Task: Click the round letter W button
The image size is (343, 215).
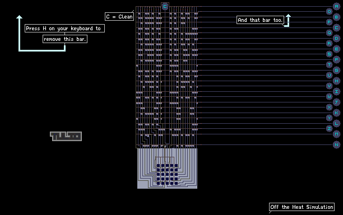Action: pos(329,96)
